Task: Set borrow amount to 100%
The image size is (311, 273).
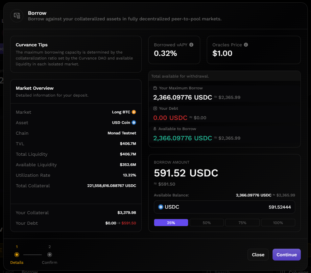Action: point(278,223)
